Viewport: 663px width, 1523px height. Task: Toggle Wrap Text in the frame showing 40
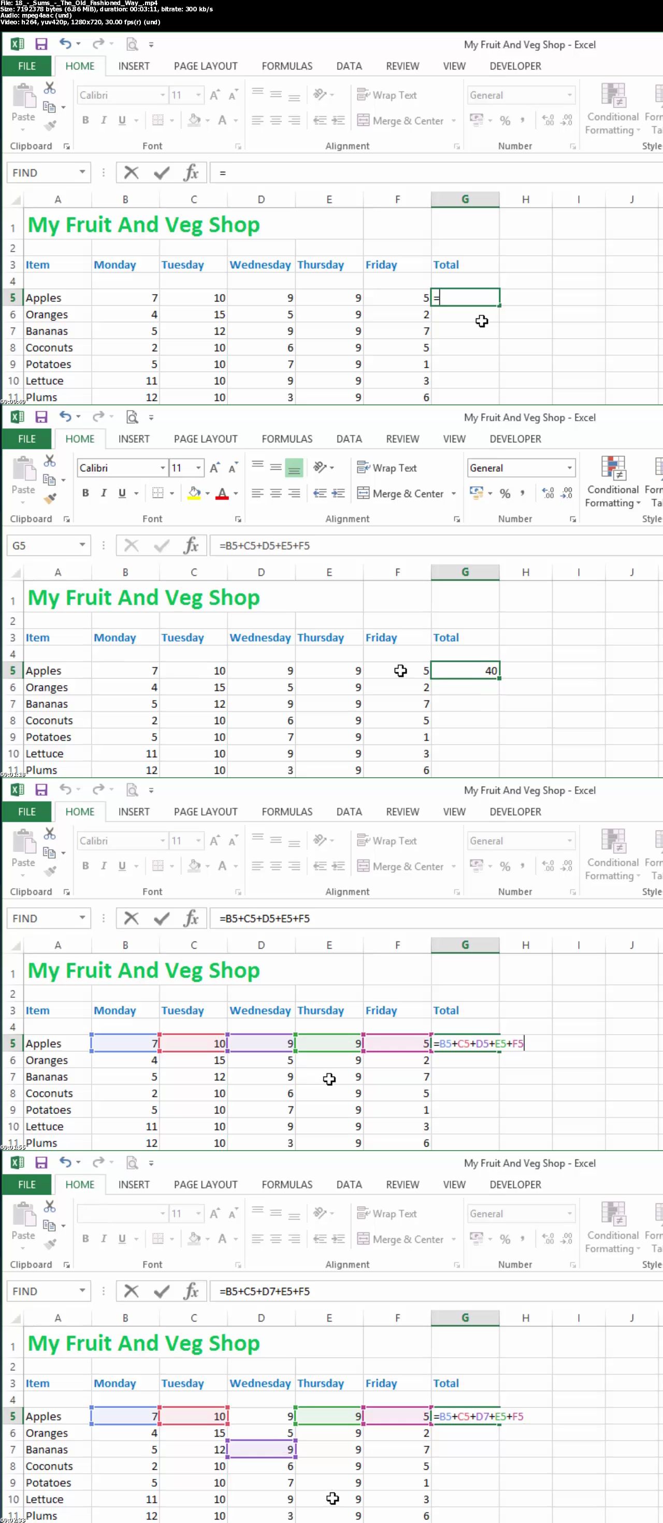pos(387,468)
